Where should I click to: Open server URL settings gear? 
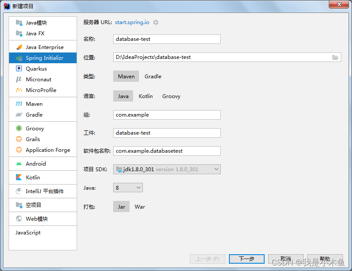point(156,22)
